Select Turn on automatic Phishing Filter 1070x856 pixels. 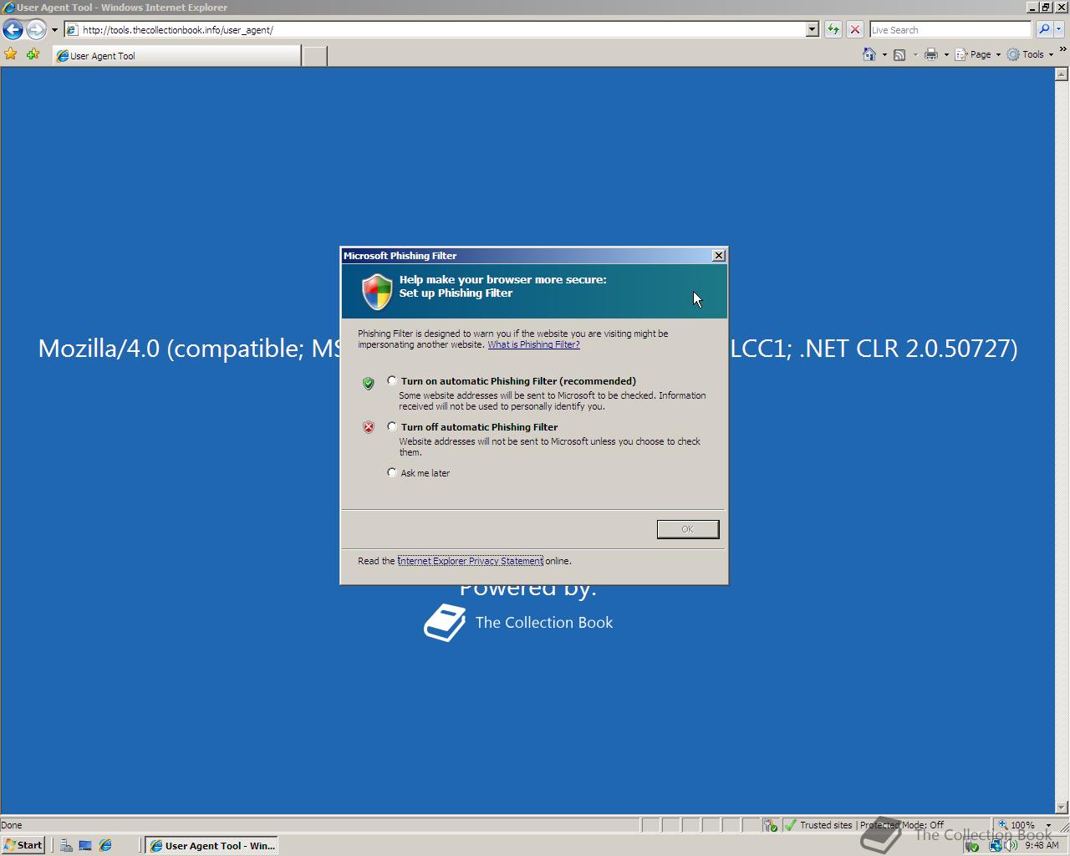392,380
